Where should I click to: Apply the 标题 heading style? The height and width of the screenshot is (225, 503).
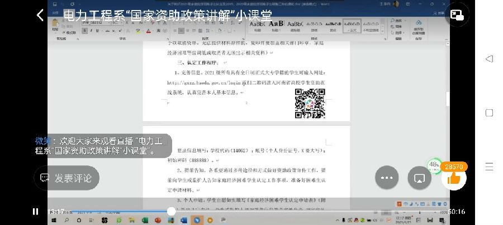tap(257, 26)
